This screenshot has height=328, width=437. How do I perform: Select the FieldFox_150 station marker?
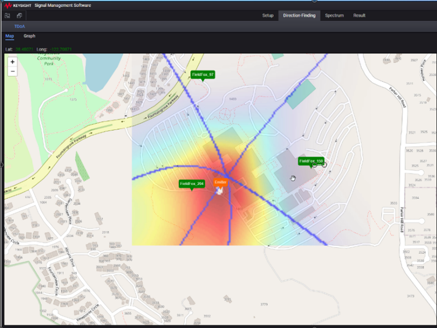(x=310, y=161)
